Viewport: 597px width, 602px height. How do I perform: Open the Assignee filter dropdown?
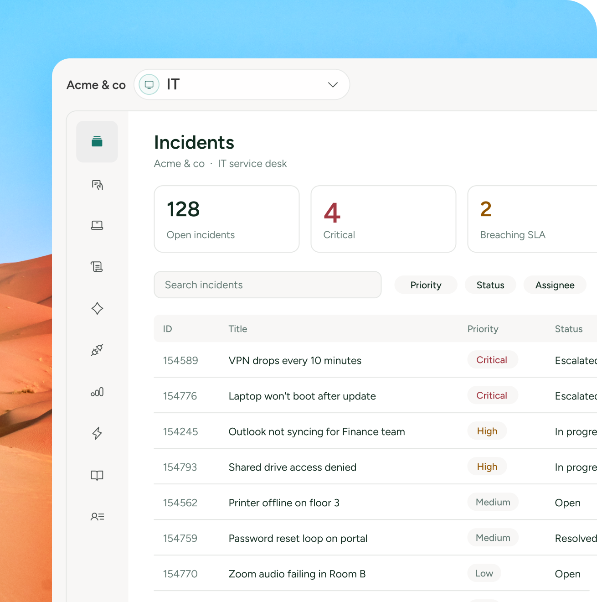click(x=555, y=285)
